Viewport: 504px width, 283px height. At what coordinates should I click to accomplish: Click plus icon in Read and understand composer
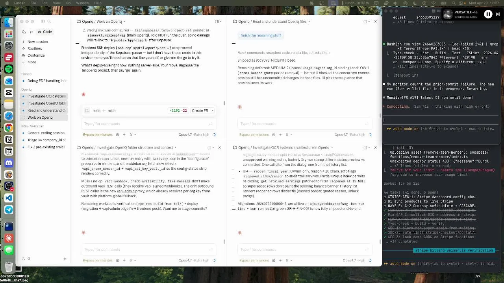[x=280, y=134]
